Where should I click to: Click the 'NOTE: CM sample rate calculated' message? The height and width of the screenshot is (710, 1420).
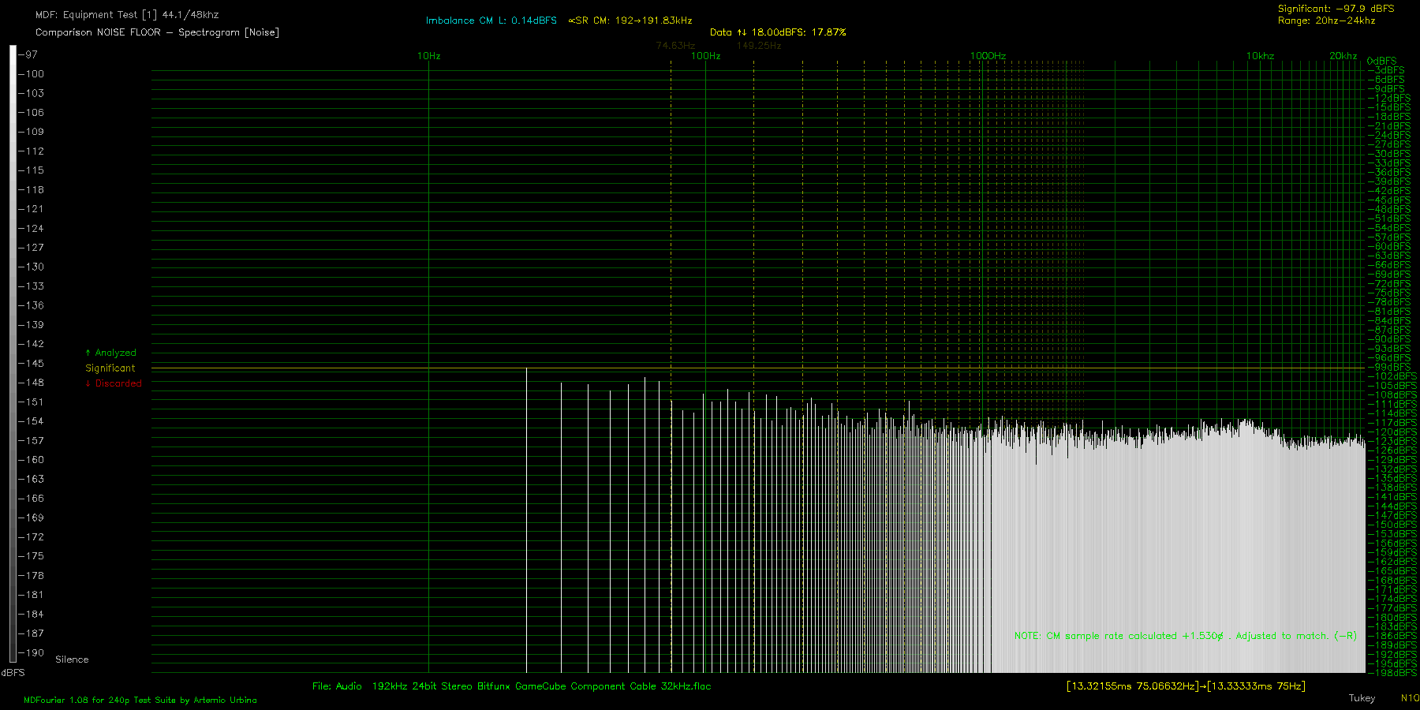1186,636
